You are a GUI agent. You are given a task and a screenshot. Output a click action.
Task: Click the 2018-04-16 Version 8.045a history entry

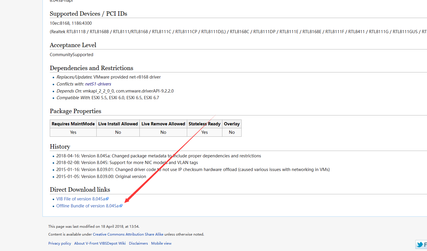[x=159, y=156]
